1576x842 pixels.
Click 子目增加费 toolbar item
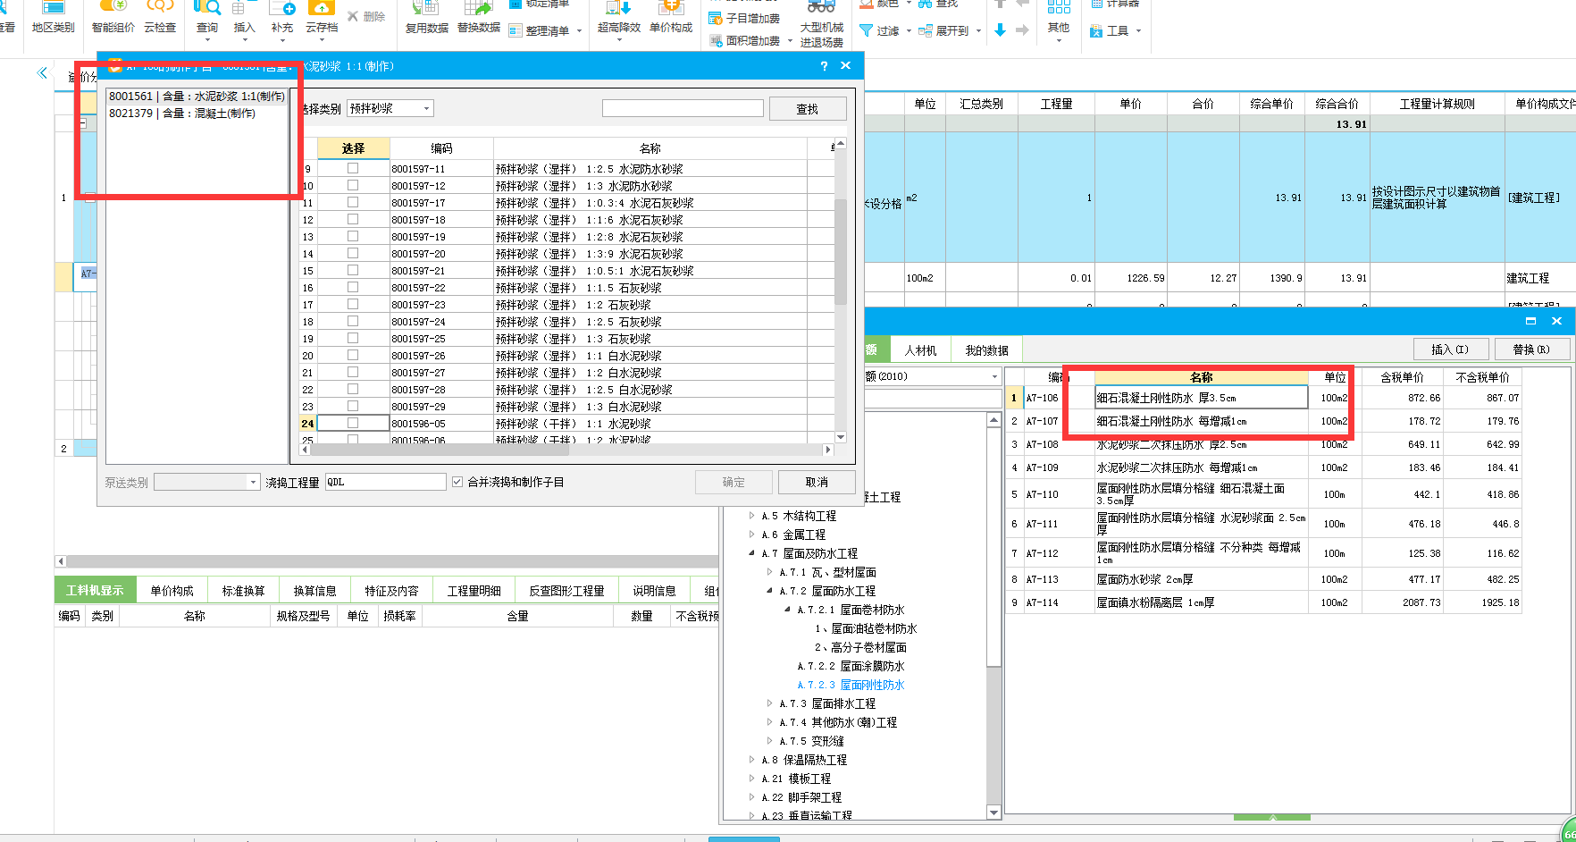coord(744,18)
